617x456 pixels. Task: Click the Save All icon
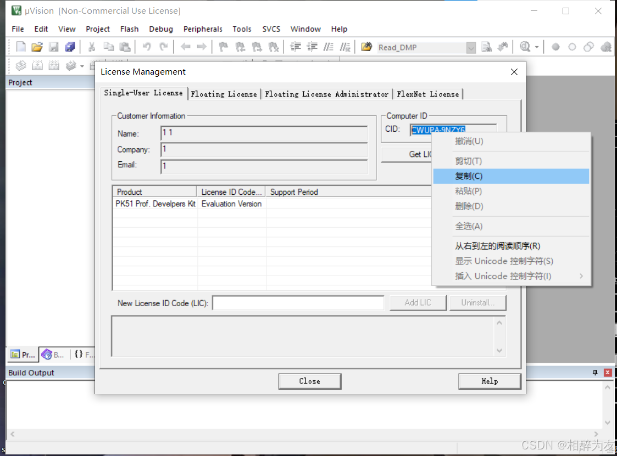pos(70,47)
